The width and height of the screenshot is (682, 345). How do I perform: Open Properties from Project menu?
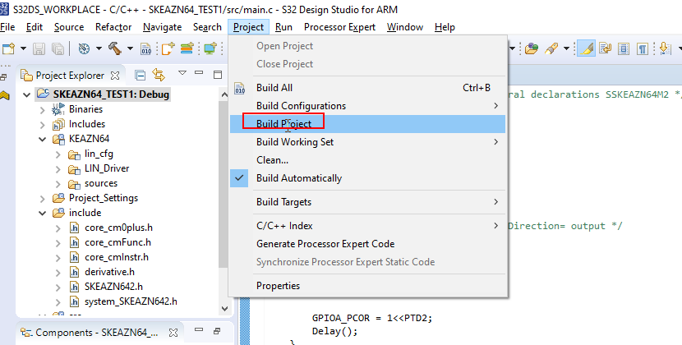pyautogui.click(x=367, y=286)
